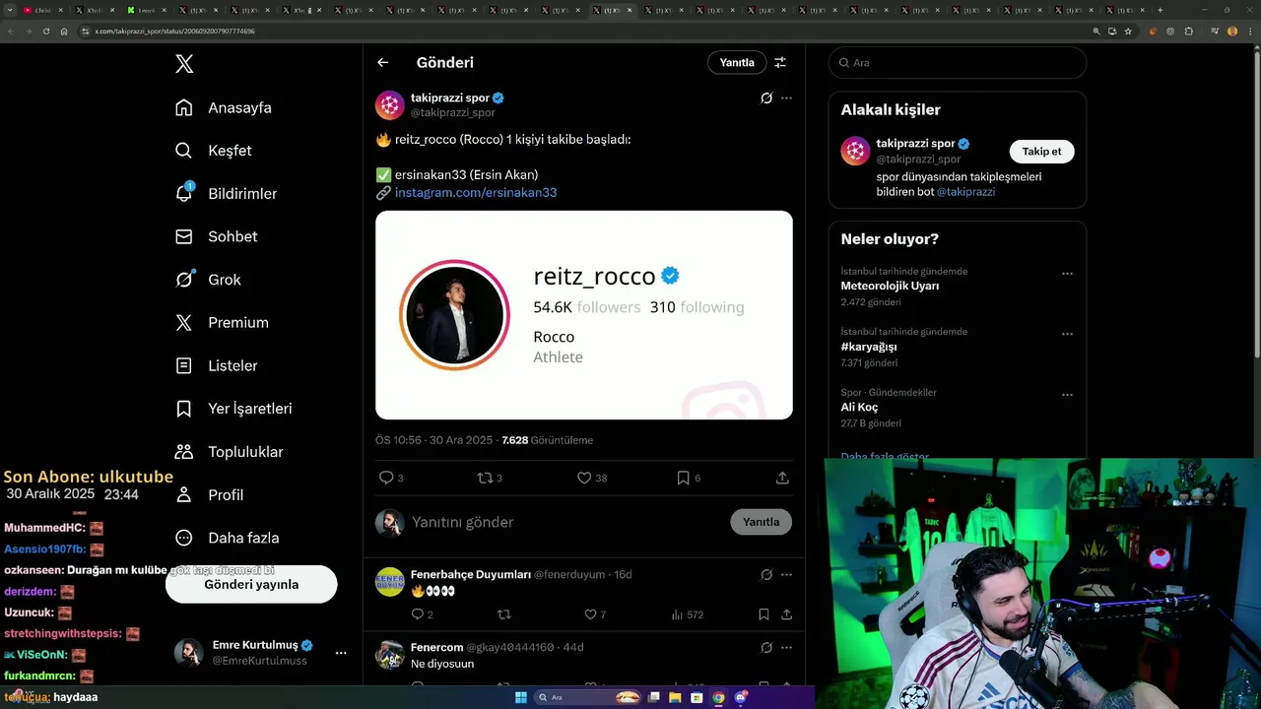Click the reply icon with count 3
This screenshot has width=1261, height=709.
click(x=386, y=478)
